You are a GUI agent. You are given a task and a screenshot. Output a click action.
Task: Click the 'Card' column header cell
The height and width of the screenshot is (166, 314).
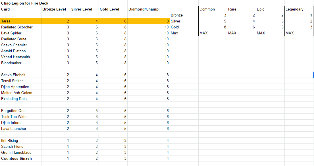(x=21, y=9)
